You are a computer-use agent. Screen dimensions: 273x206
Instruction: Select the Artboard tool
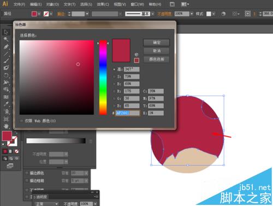[6, 119]
